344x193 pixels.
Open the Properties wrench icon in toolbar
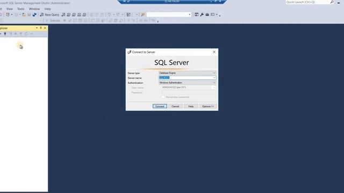(x=202, y=14)
